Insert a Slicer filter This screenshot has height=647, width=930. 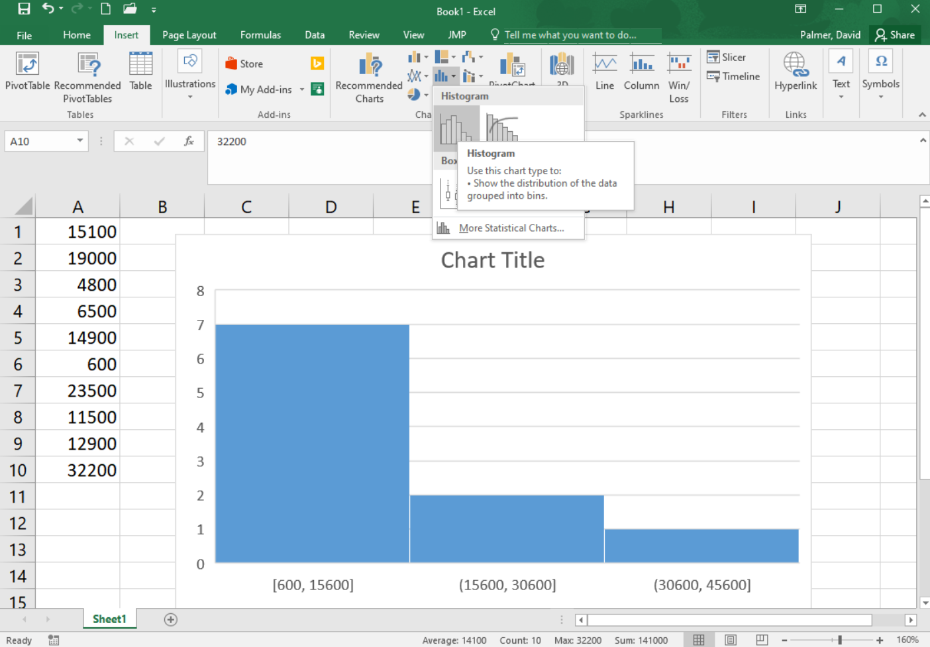727,58
